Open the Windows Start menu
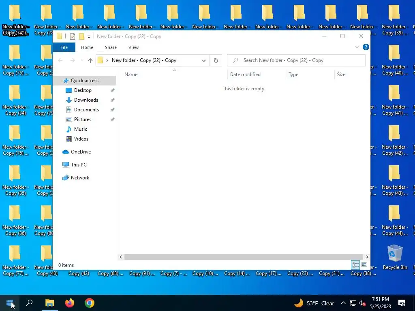Image resolution: width=415 pixels, height=311 pixels. (10, 303)
